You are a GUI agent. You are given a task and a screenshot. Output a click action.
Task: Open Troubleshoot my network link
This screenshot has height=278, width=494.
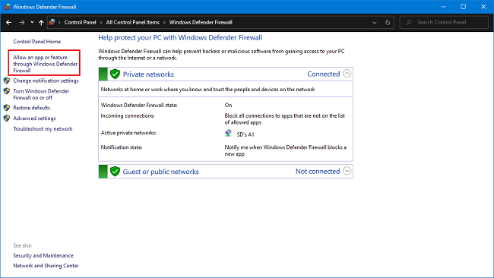(x=43, y=129)
